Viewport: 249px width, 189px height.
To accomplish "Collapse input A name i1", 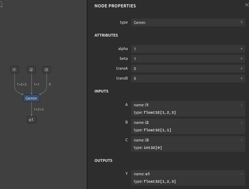I will coord(241,105).
